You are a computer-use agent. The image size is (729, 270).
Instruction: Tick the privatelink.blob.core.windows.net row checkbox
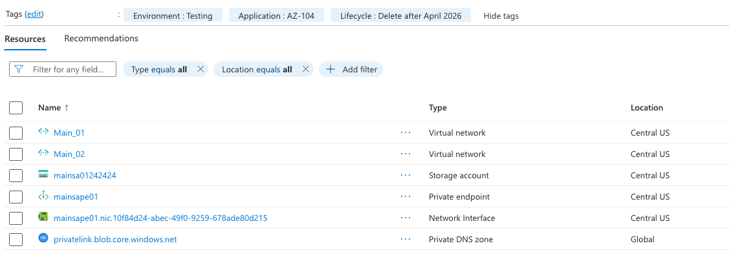(16, 240)
